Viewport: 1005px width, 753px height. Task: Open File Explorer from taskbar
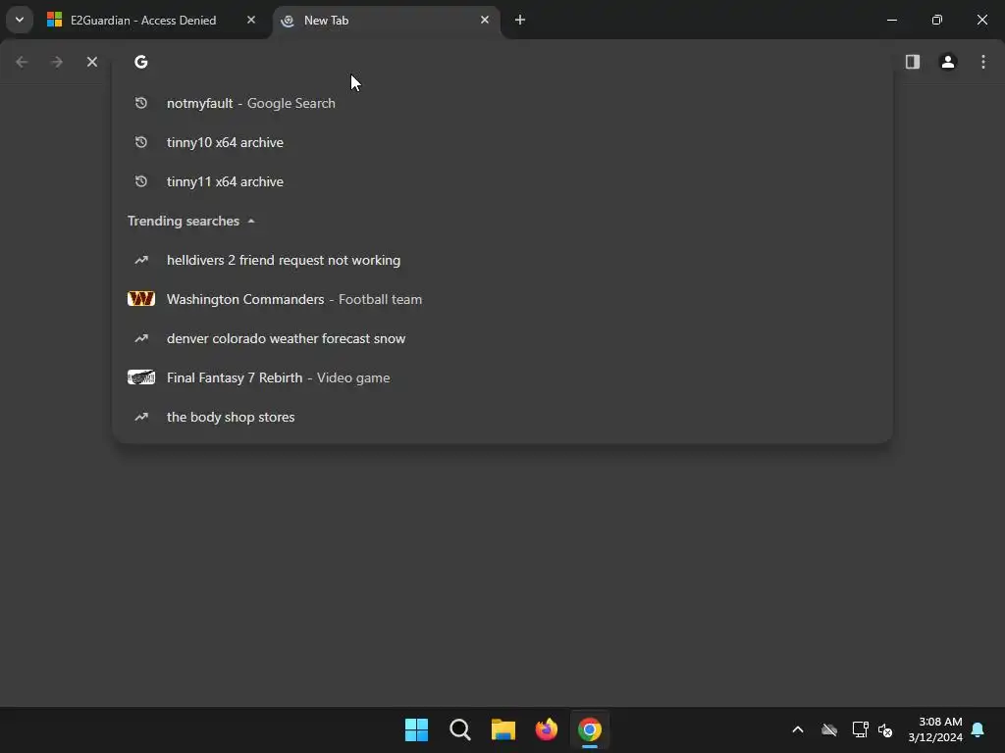(503, 729)
